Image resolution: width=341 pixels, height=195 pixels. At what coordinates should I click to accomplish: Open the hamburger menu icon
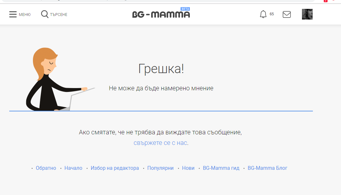coord(13,14)
